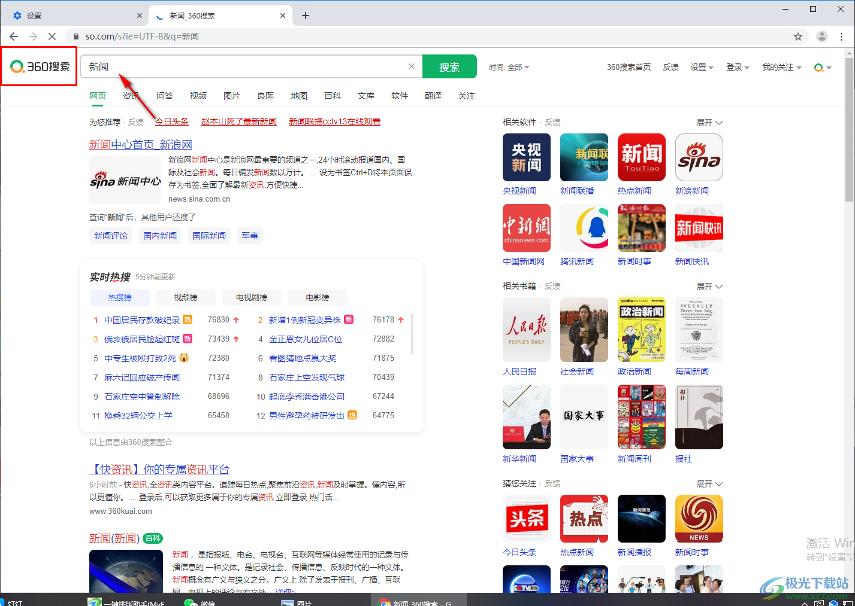Viewport: 855px width, 606px height.
Task: Expand the 相关书籍 section
Action: pos(709,287)
